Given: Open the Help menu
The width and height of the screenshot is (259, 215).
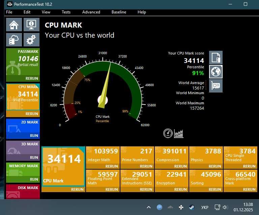Looking at the screenshot, I should [142, 12].
